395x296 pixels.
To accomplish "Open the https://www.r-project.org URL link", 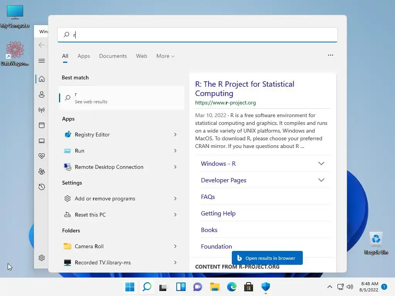I will tap(225, 103).
